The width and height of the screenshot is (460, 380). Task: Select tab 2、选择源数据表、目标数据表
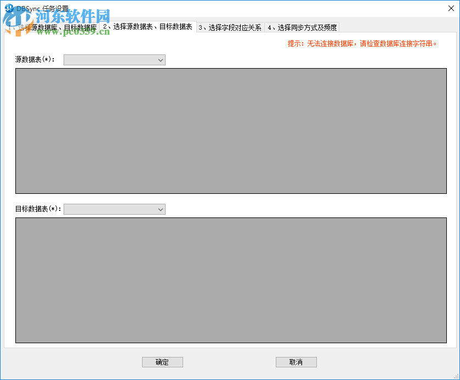tap(145, 27)
